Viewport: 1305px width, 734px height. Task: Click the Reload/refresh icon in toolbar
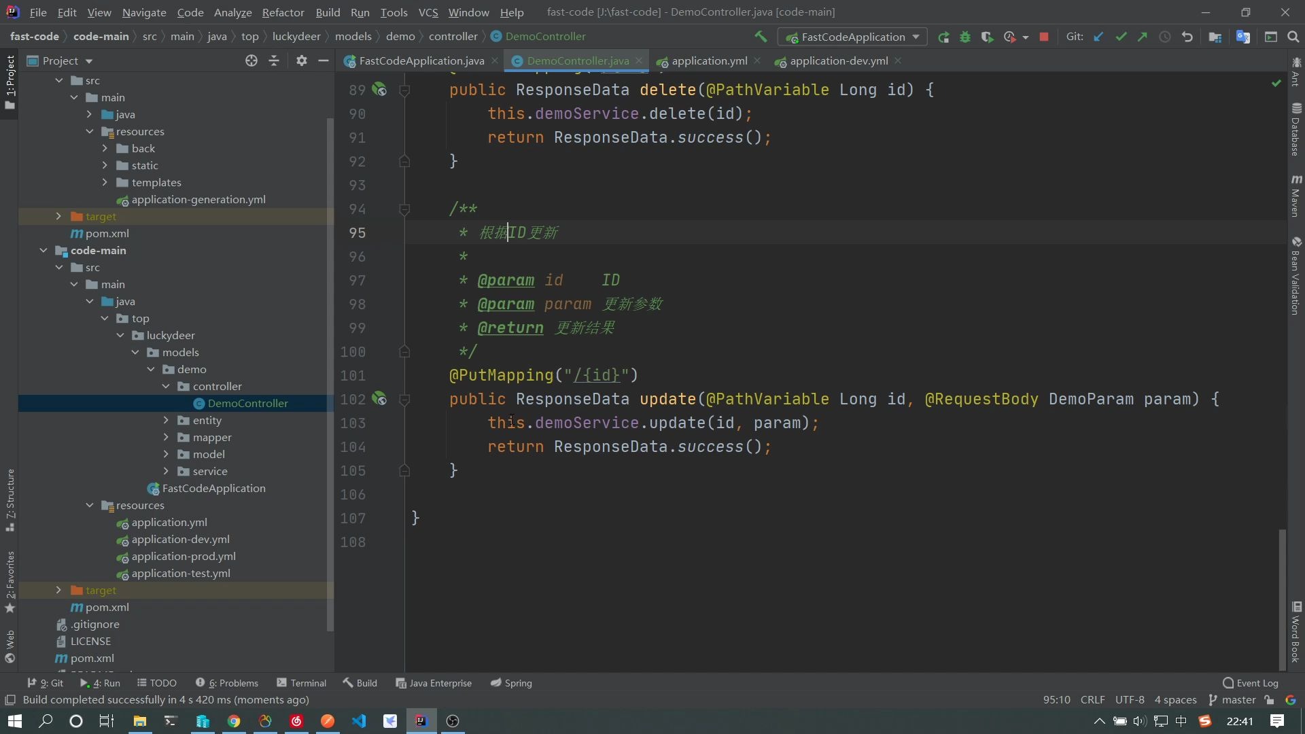(941, 37)
